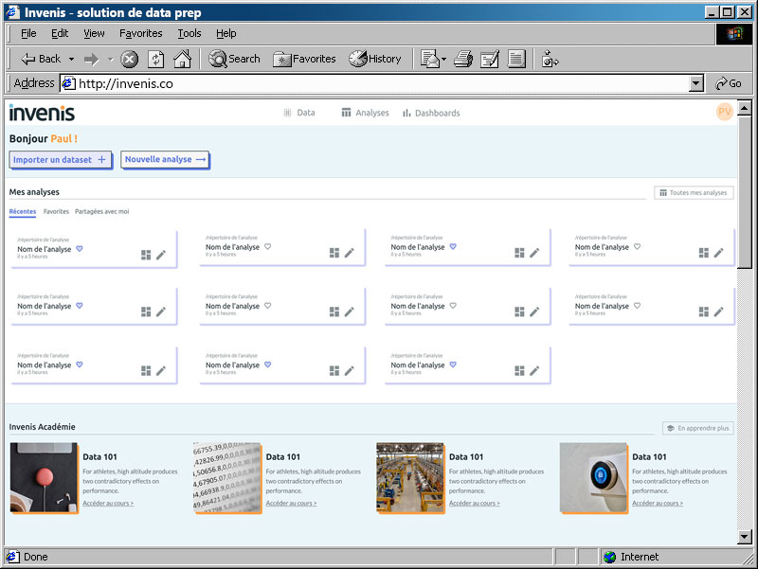
Task: Click the address bar URL field
Action: point(379,83)
